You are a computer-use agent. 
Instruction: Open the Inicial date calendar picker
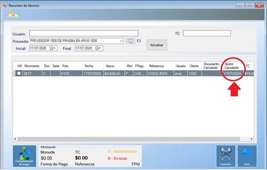click(x=53, y=48)
